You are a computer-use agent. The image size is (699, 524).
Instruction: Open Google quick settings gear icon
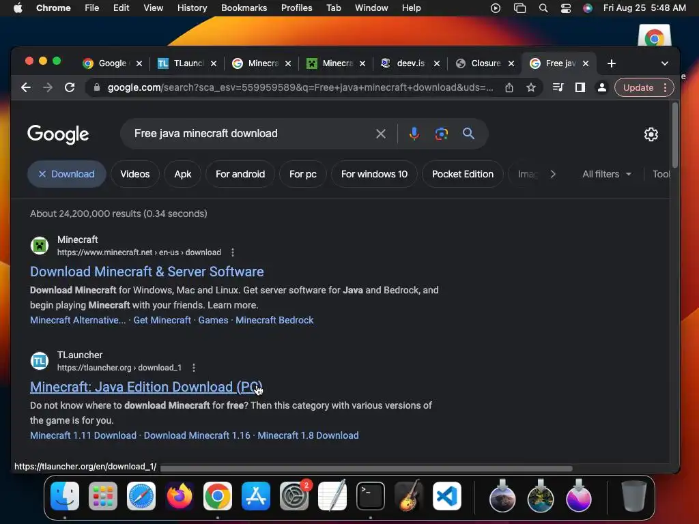(651, 134)
